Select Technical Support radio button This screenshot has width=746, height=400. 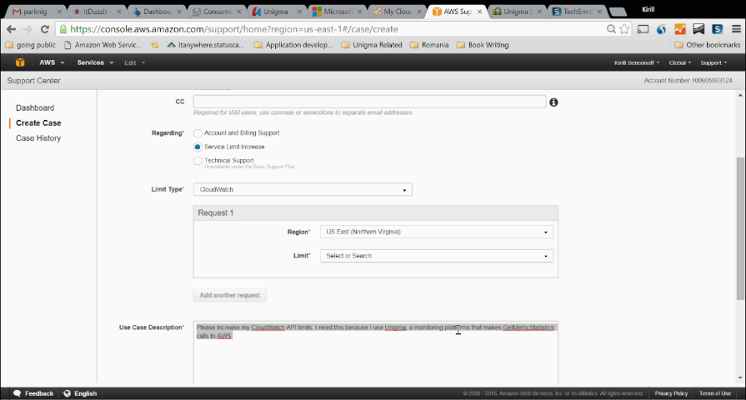[198, 161]
